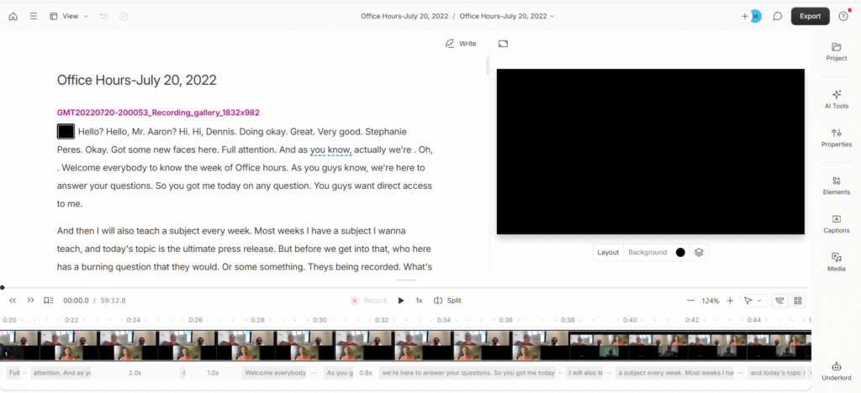Toggle the timeline view mode button
The height and width of the screenshot is (393, 861).
(779, 301)
